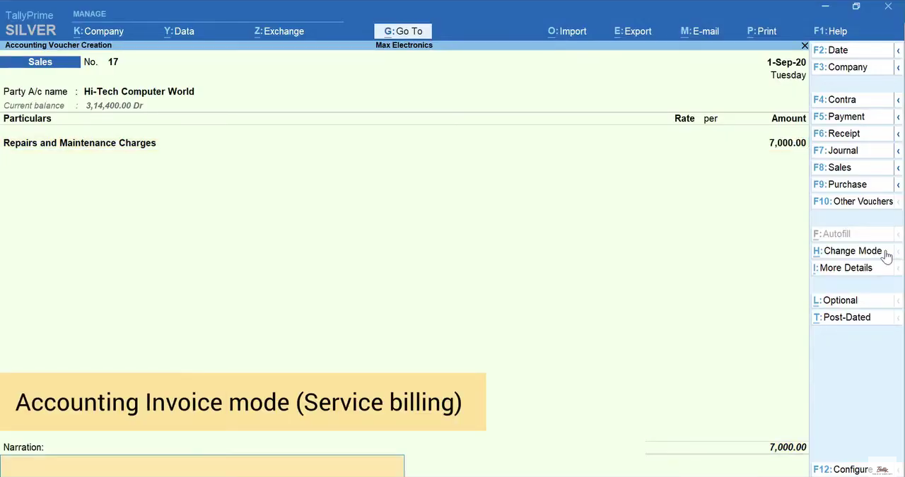The width and height of the screenshot is (905, 477).
Task: Switch to F5: Payment voucher
Action: click(x=852, y=117)
